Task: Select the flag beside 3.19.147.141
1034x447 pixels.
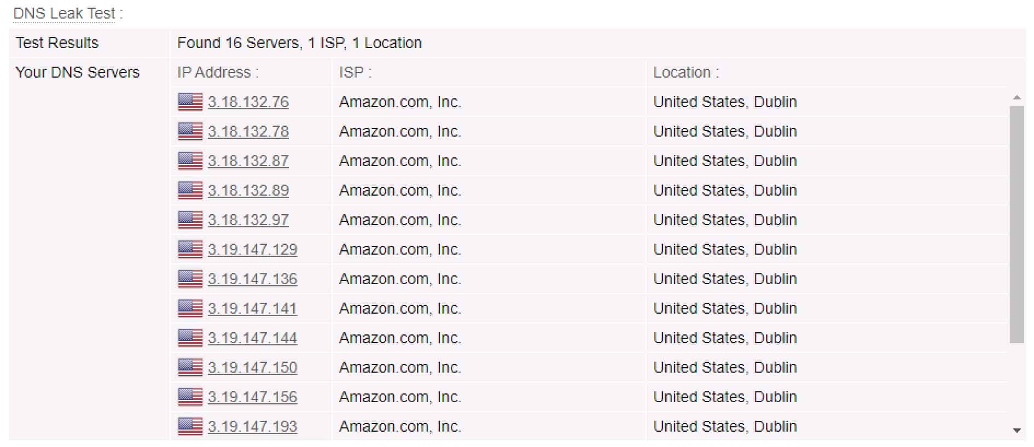Action: [190, 309]
